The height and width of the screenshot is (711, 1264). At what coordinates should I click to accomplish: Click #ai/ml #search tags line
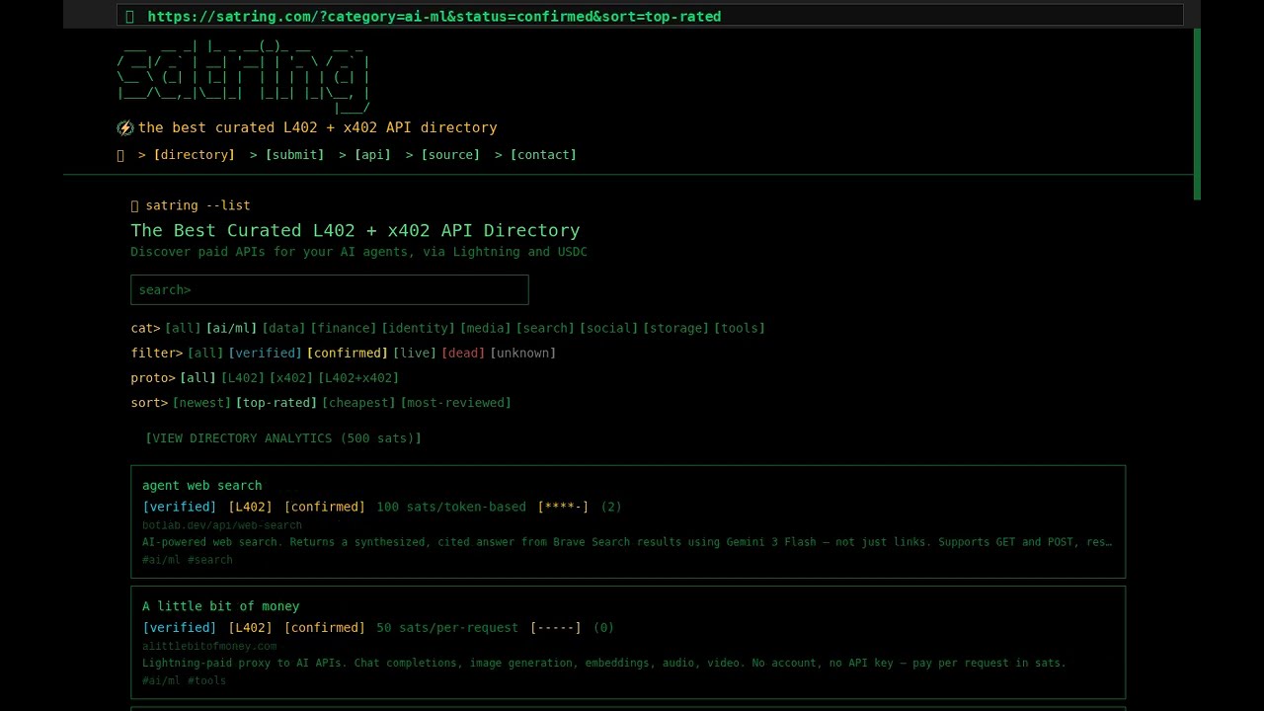188,560
